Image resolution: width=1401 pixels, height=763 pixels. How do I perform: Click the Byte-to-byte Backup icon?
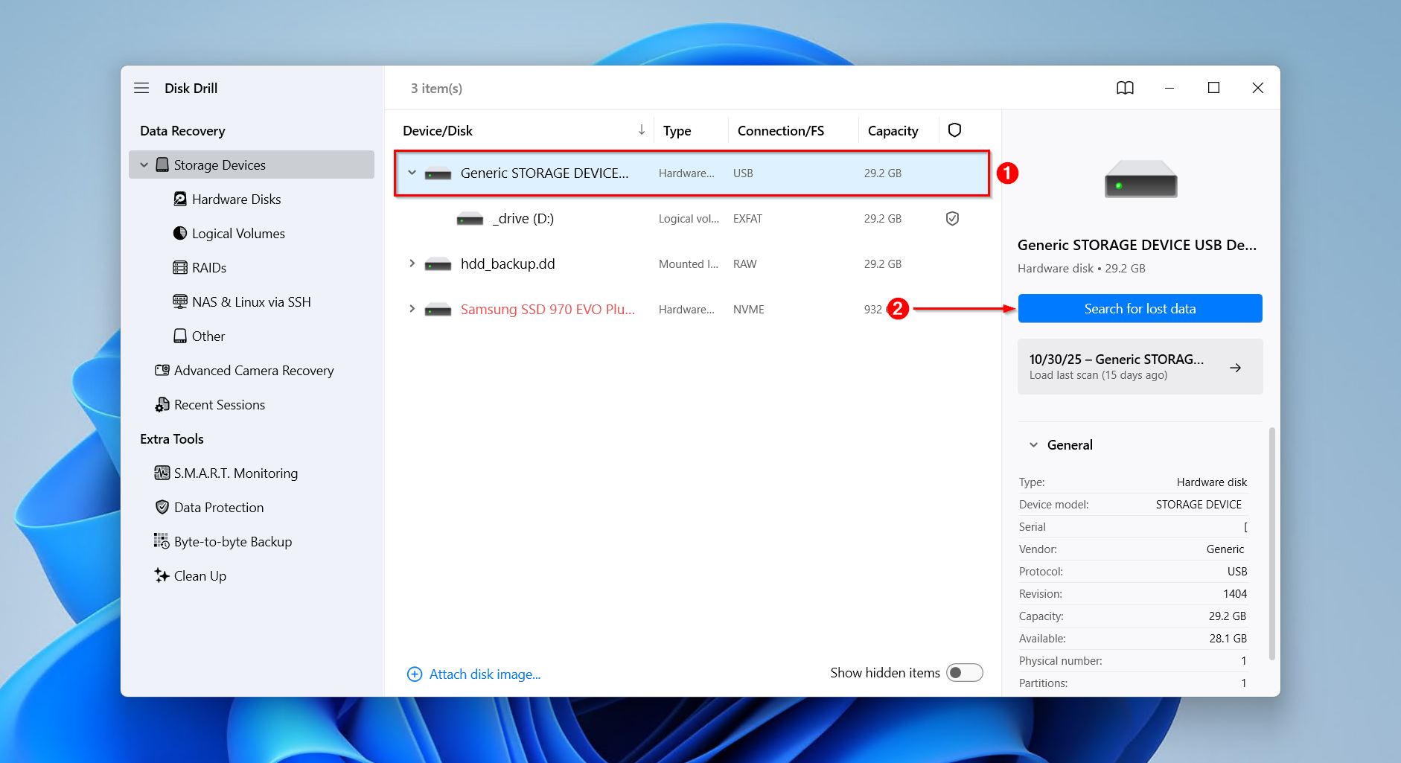pos(162,541)
